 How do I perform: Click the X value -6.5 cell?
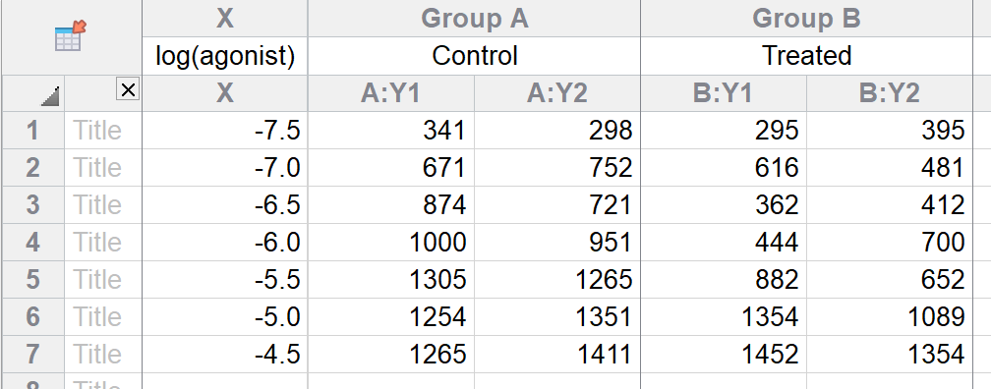coord(225,205)
